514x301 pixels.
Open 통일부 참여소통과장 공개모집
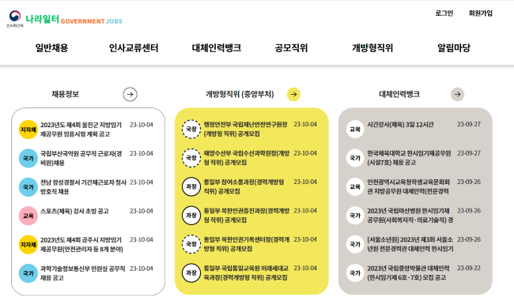(x=244, y=186)
